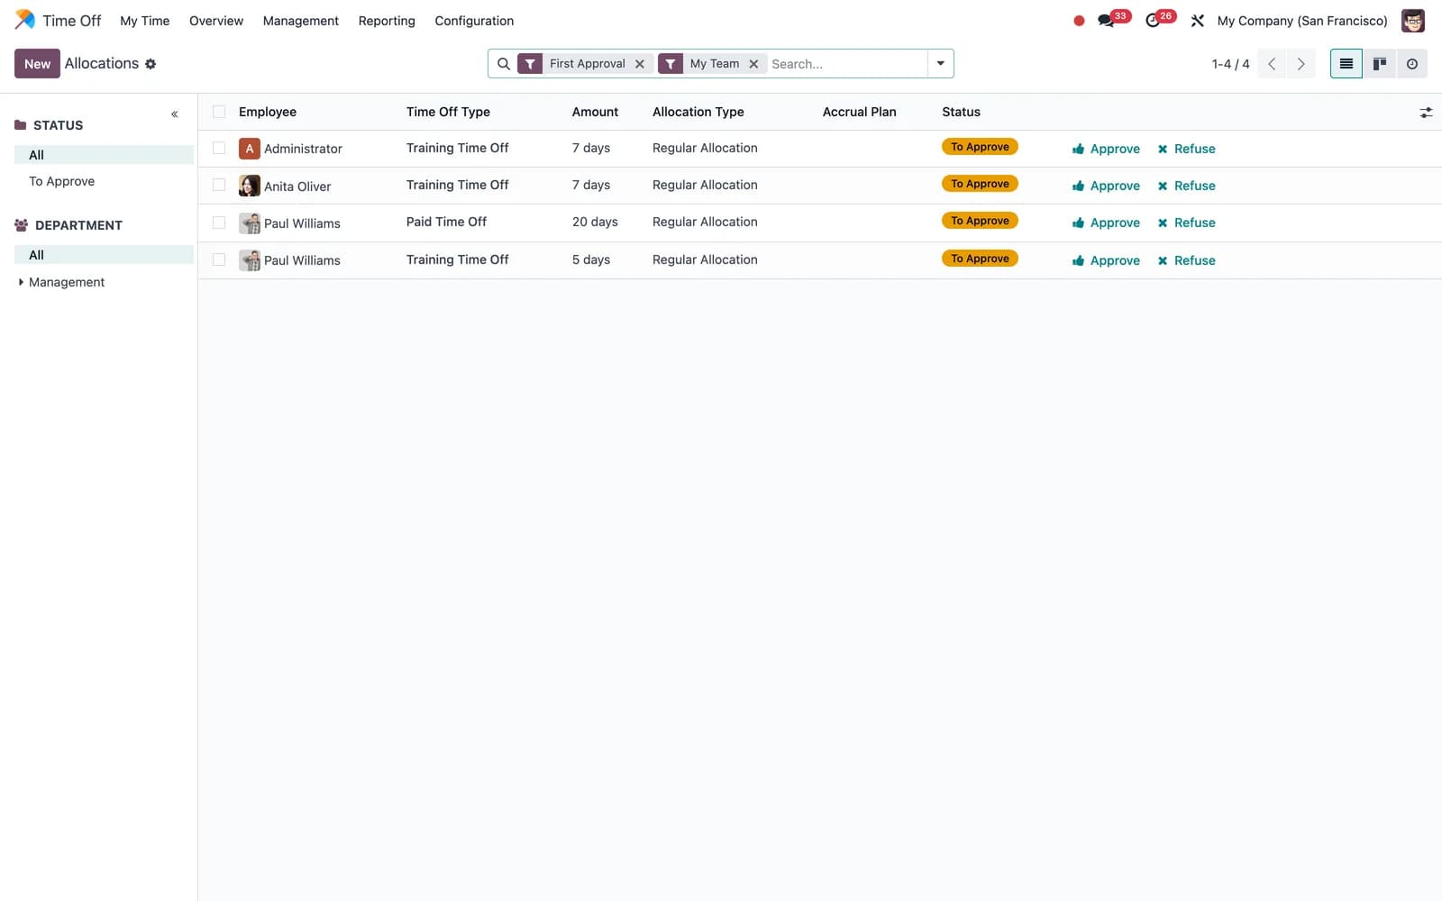Open the Time Off app logo

pyautogui.click(x=25, y=20)
